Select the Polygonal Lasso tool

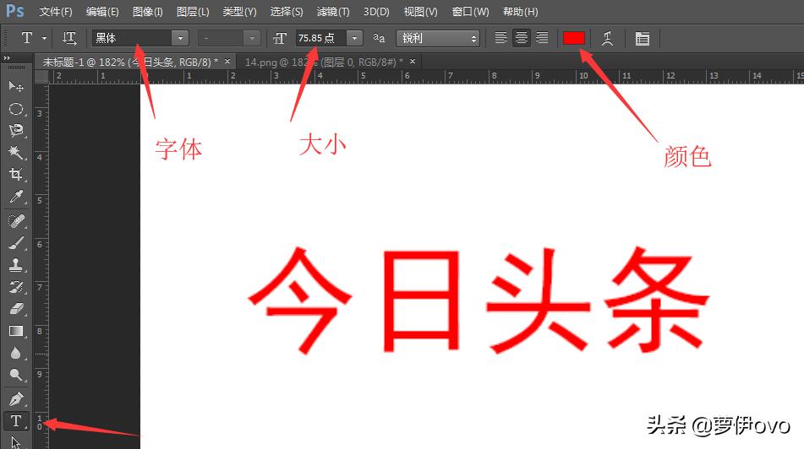pyautogui.click(x=16, y=130)
